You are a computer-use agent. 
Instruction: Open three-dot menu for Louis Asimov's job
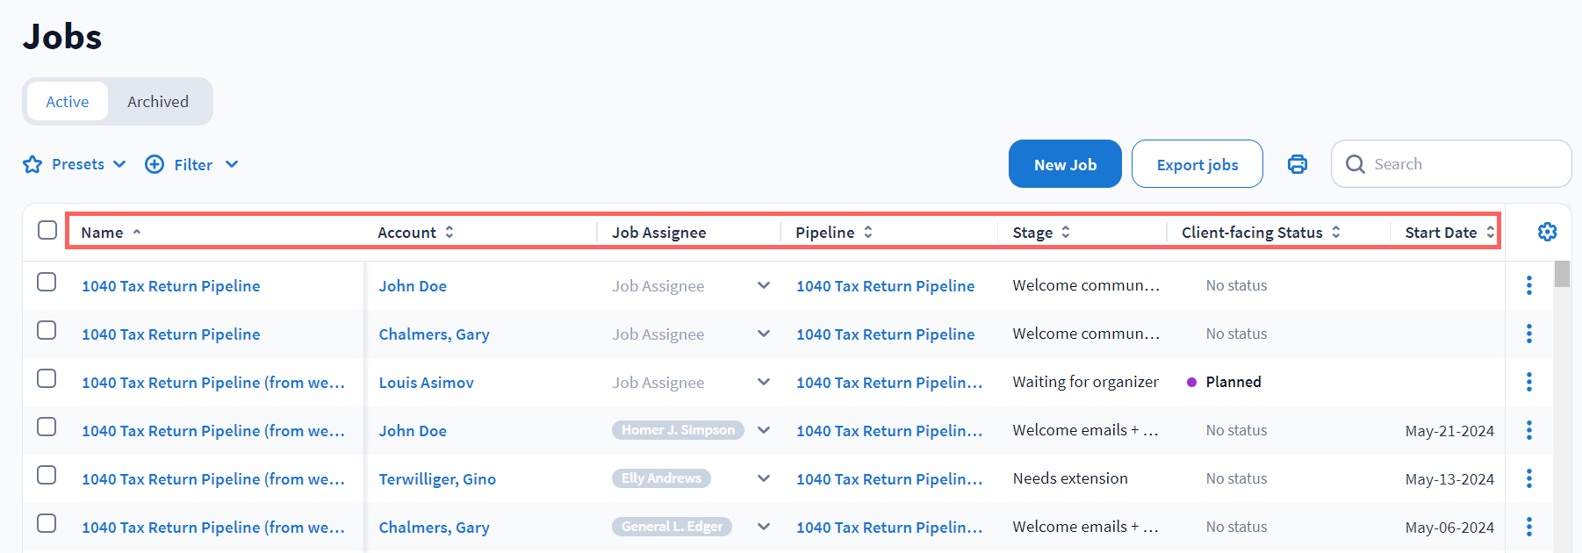tap(1528, 382)
